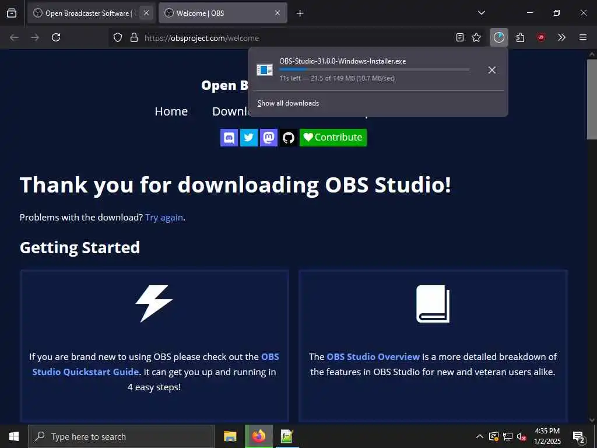Open the OBS-Studio-31.0.0-Windows-Installer.exe download entry
Viewport: 597px width, 448px height.
pos(366,70)
